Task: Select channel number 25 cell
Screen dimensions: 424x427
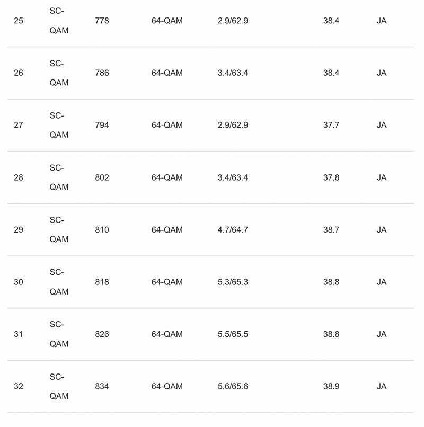Action: point(18,21)
